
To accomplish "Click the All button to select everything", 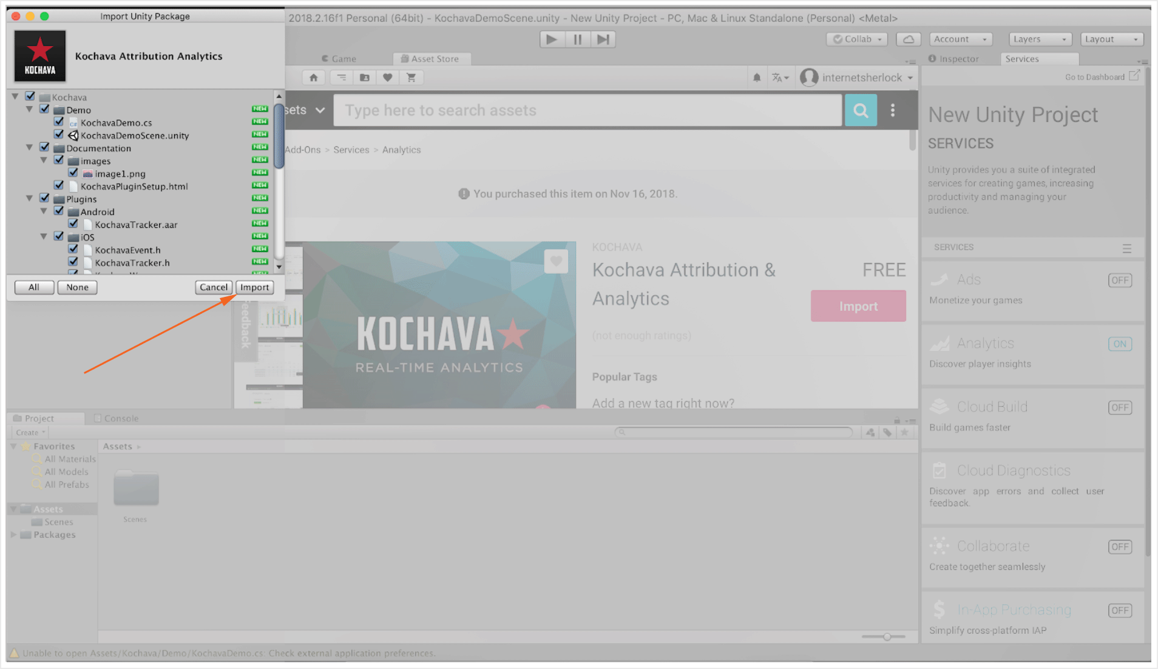I will coord(34,287).
